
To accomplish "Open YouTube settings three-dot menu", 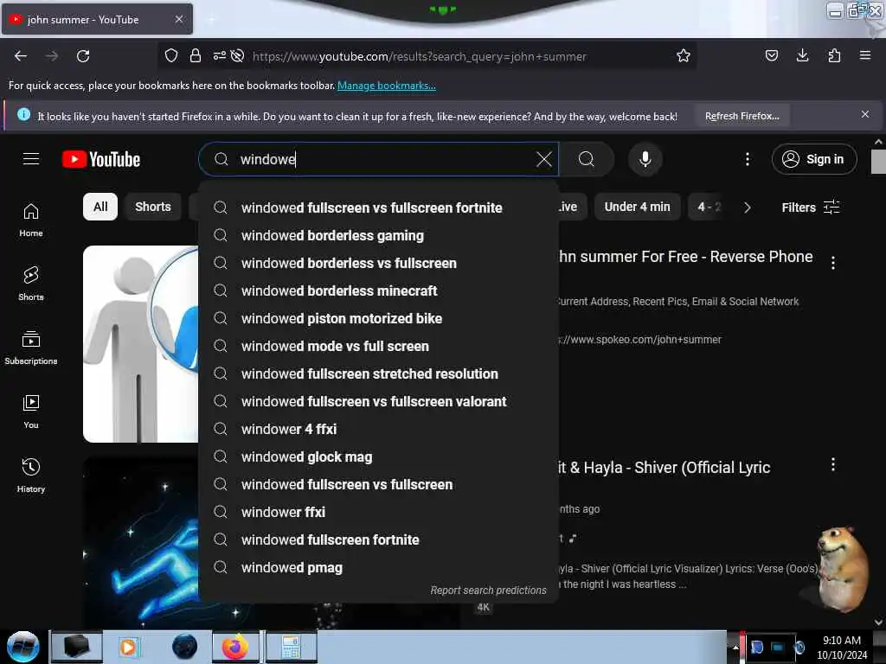I will [x=747, y=159].
